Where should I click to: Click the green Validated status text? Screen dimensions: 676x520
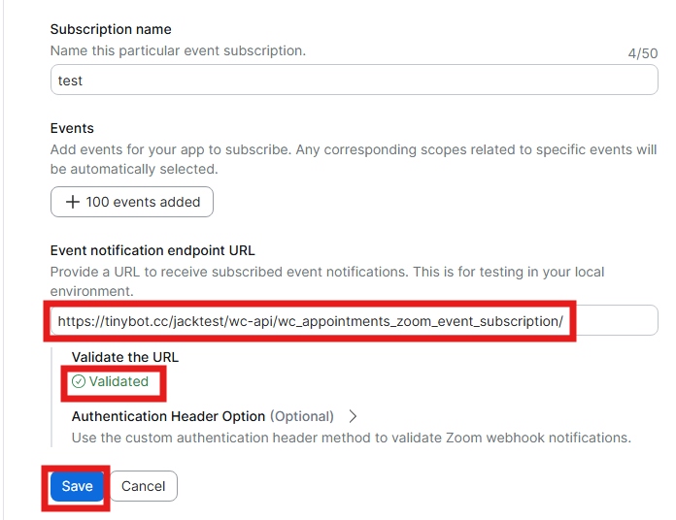[118, 381]
